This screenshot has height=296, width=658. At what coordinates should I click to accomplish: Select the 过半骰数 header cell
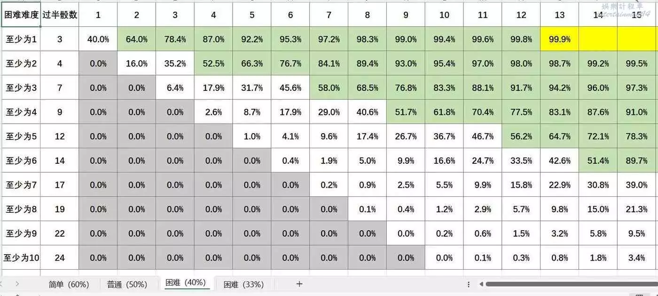(x=60, y=15)
